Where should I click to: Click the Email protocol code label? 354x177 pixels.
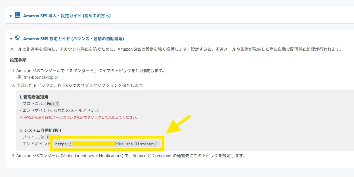point(53,104)
